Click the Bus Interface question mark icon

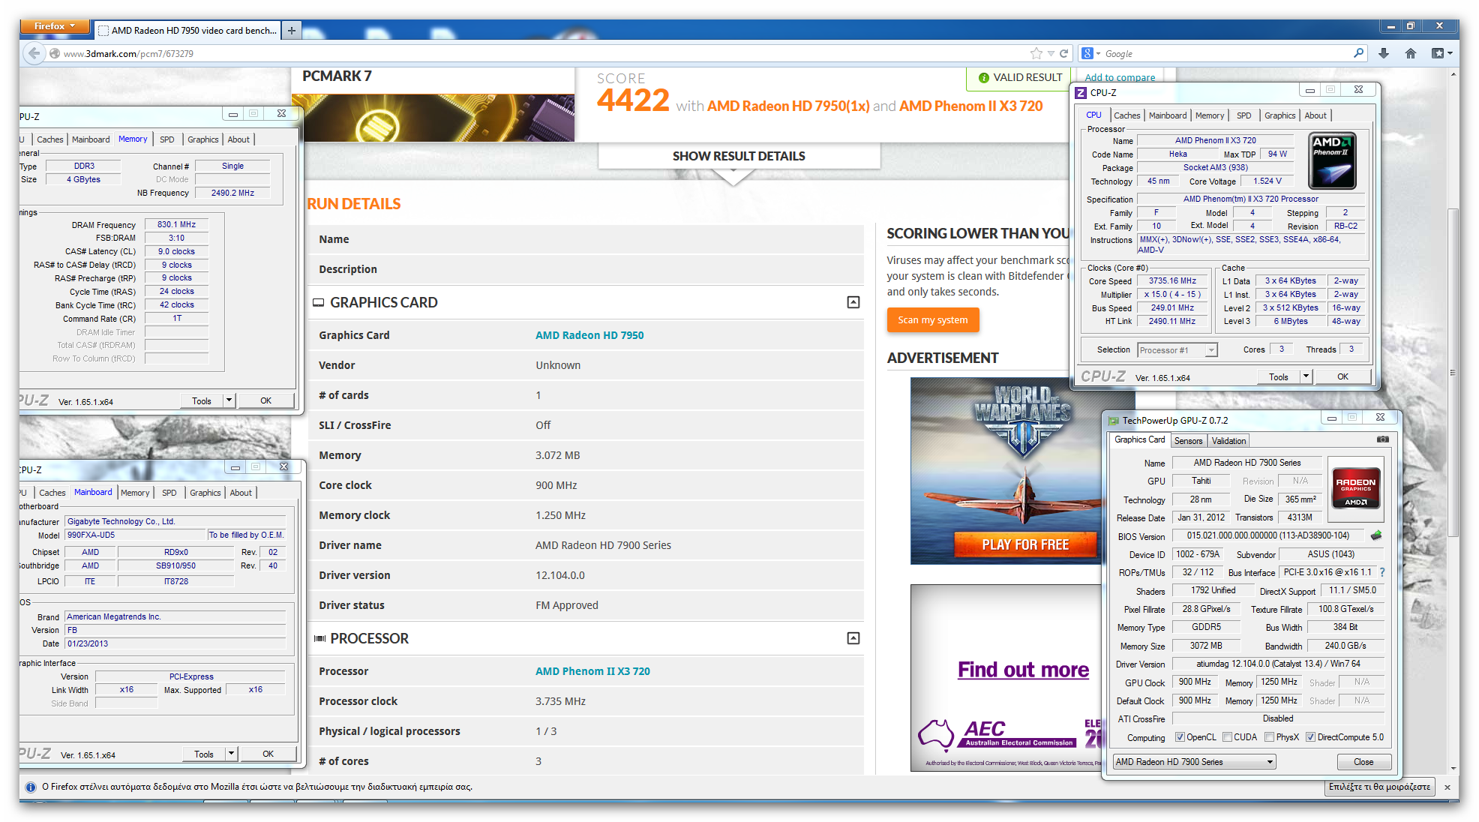[x=1382, y=572]
